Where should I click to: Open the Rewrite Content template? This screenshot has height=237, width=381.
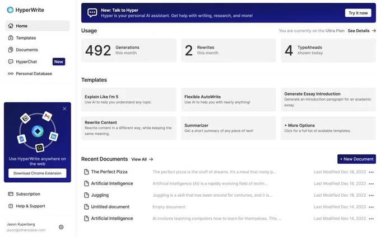(129, 128)
